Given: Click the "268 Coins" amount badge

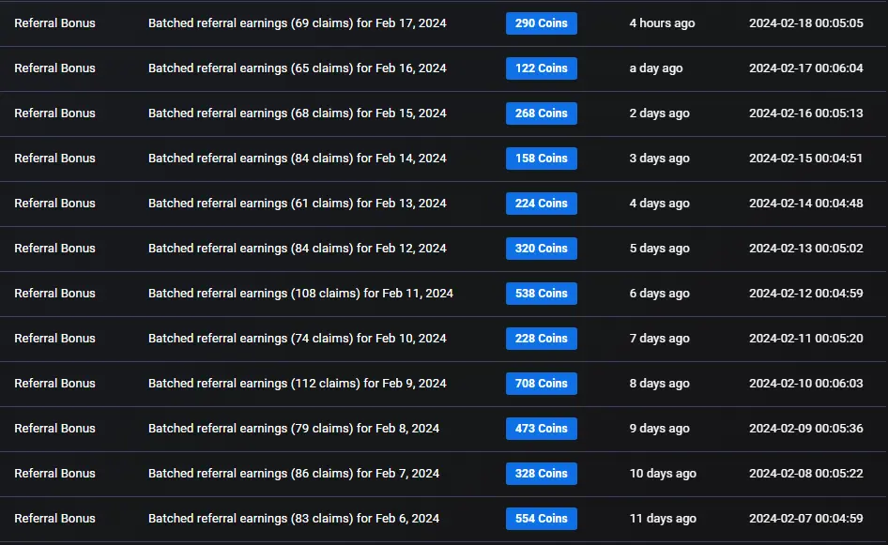Looking at the screenshot, I should point(542,114).
